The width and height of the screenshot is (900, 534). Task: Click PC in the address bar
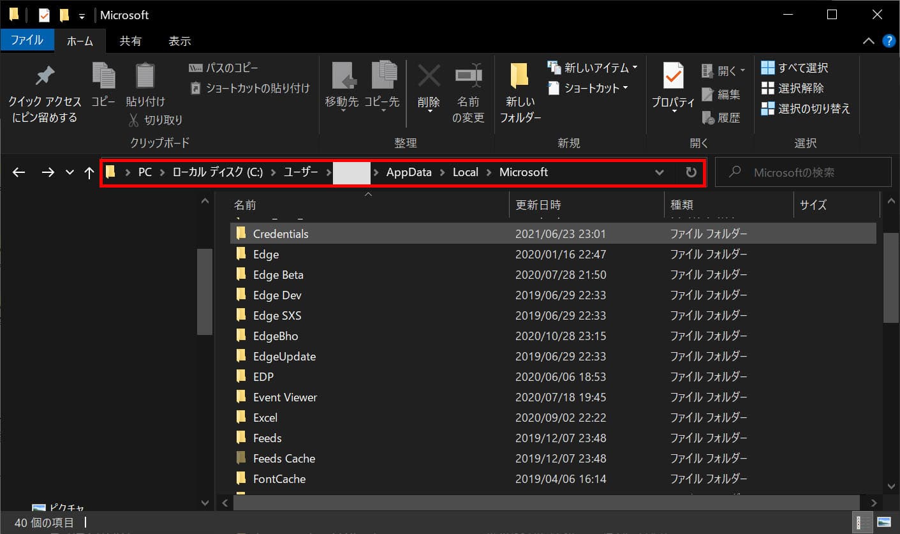point(145,172)
